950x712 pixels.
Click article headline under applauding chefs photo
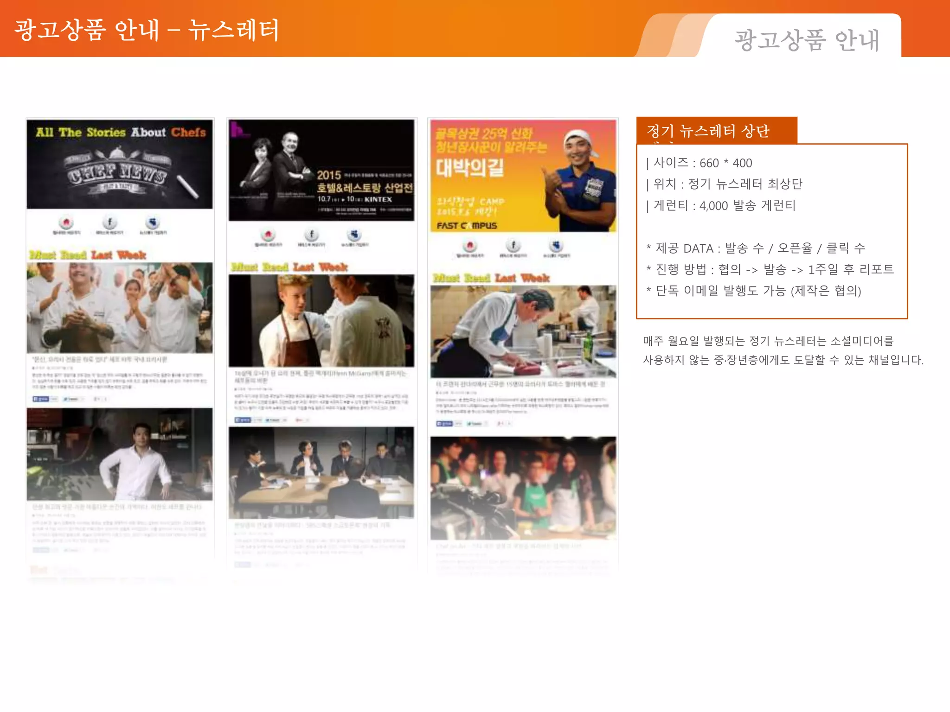click(99, 359)
